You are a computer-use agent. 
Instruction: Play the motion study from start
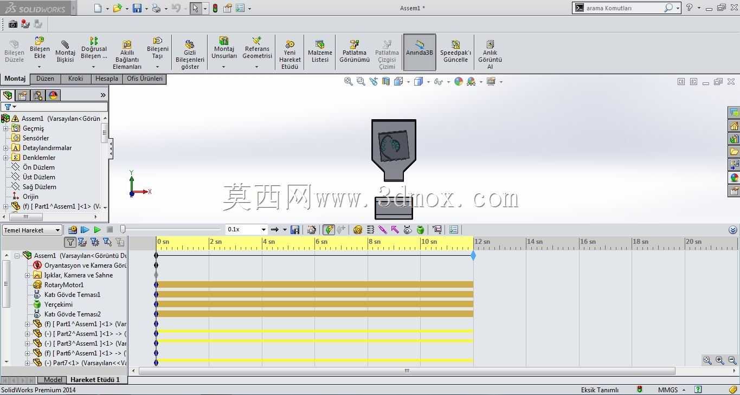point(85,230)
